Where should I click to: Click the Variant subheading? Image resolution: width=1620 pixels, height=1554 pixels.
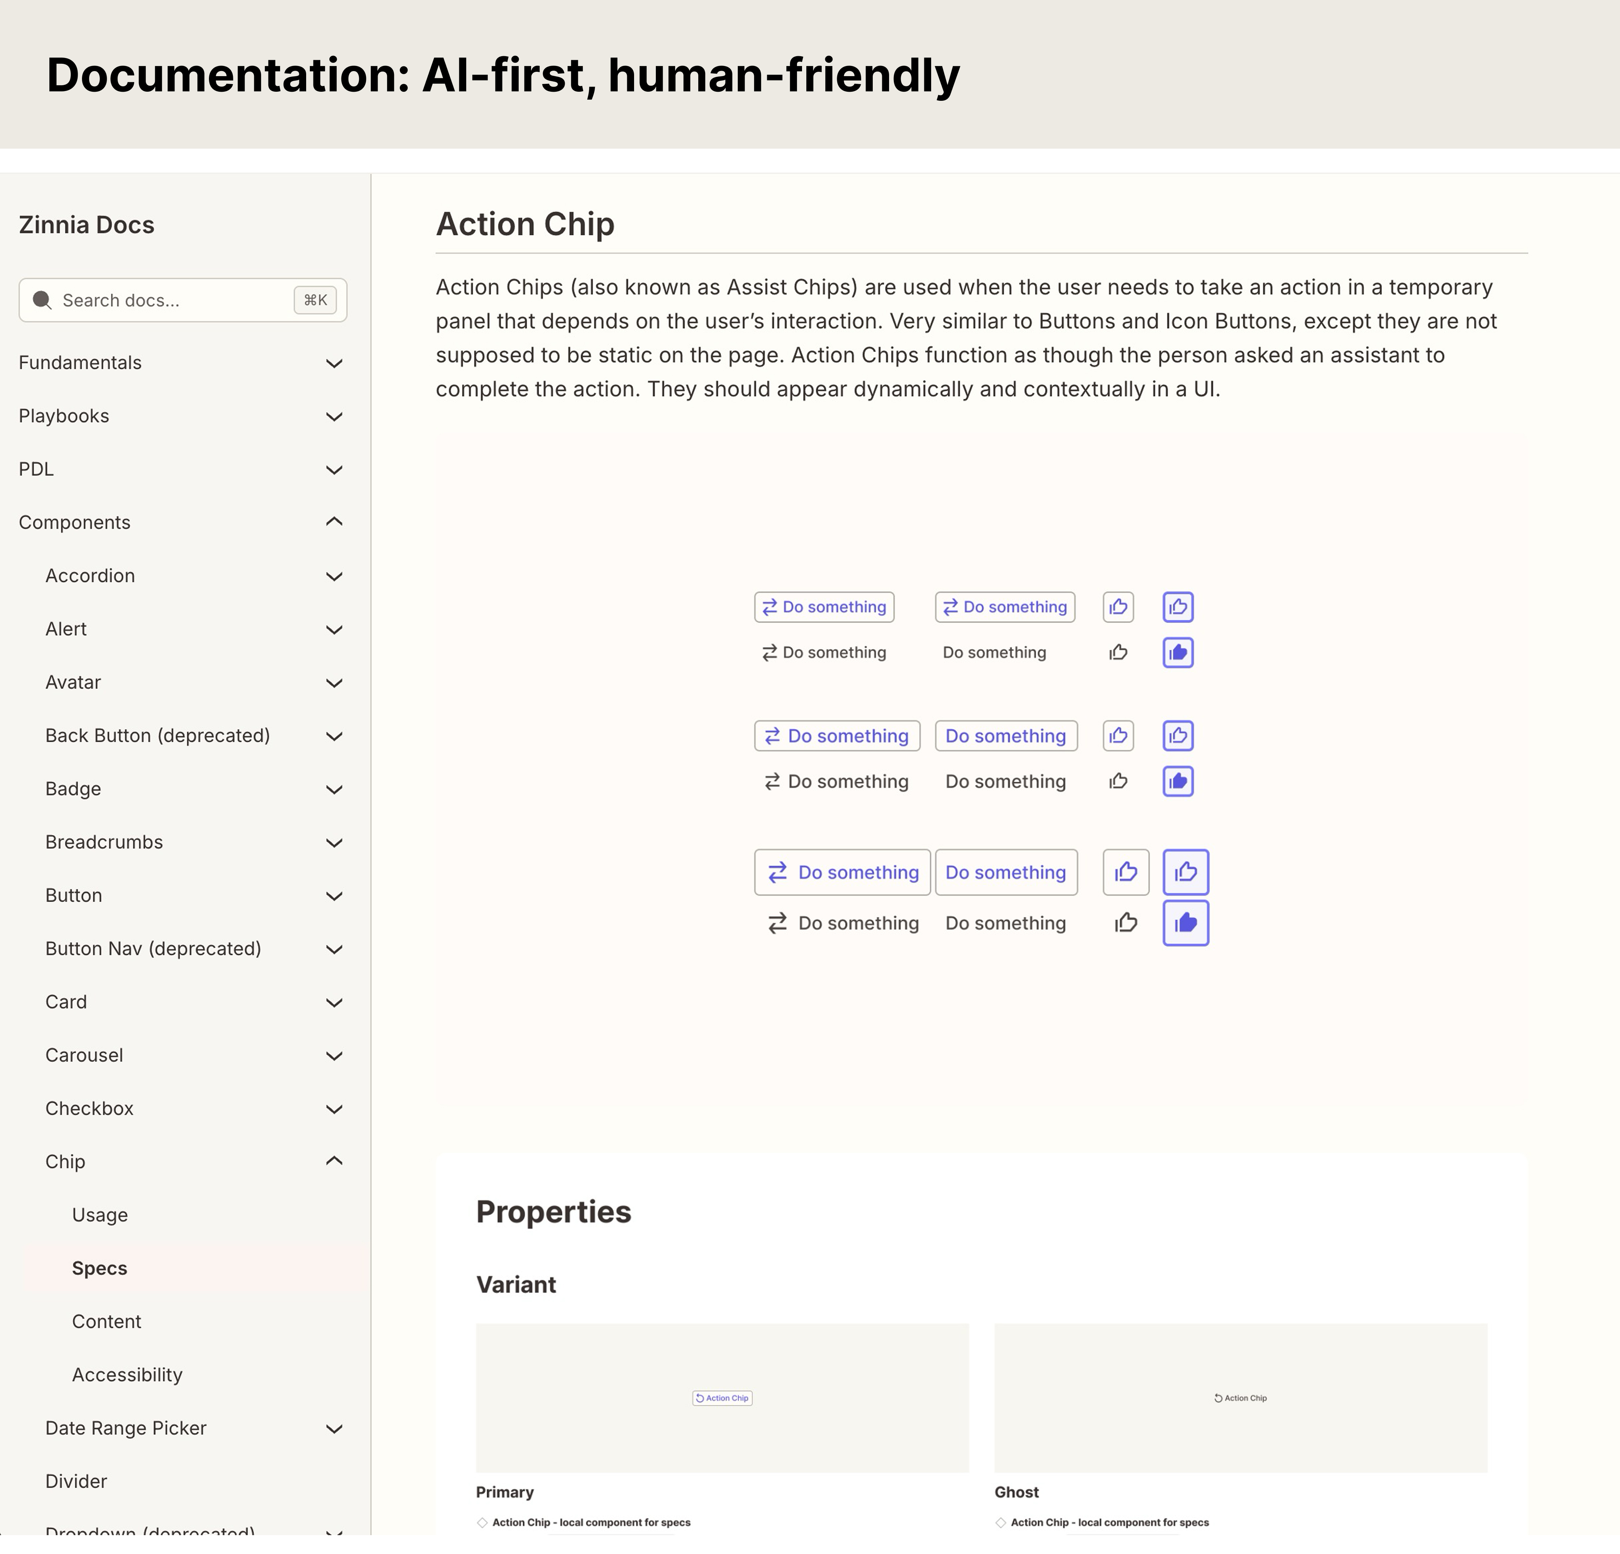(516, 1285)
